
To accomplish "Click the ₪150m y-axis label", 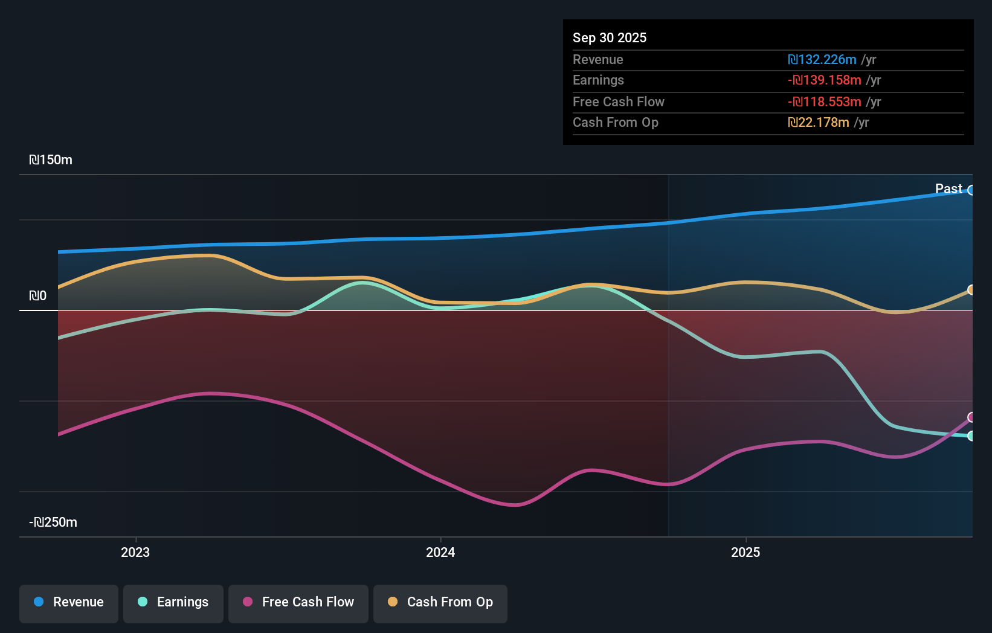I will coord(50,160).
